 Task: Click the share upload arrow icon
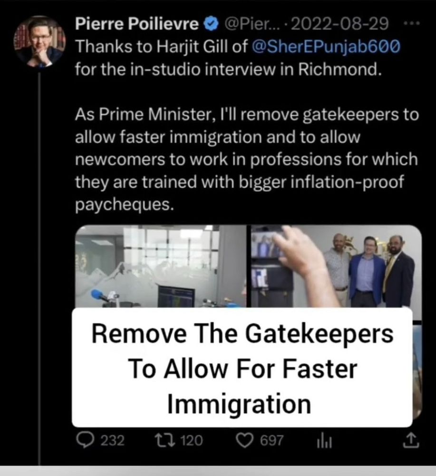[411, 441]
